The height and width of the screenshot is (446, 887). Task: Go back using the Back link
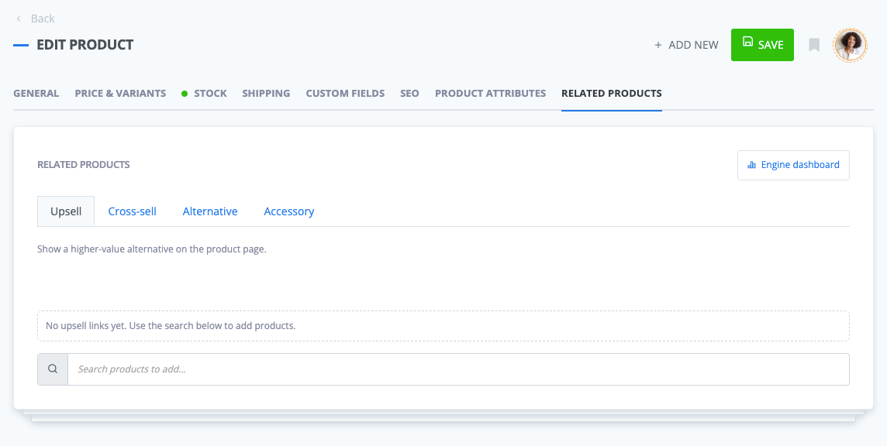43,19
